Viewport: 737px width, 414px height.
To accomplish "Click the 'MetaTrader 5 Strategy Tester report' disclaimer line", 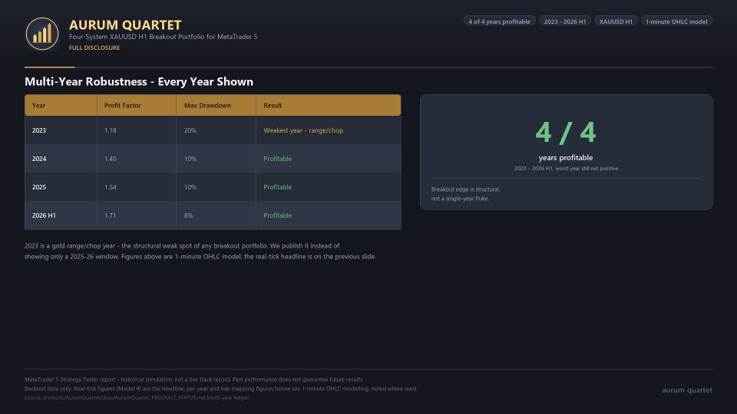I will click(x=193, y=379).
